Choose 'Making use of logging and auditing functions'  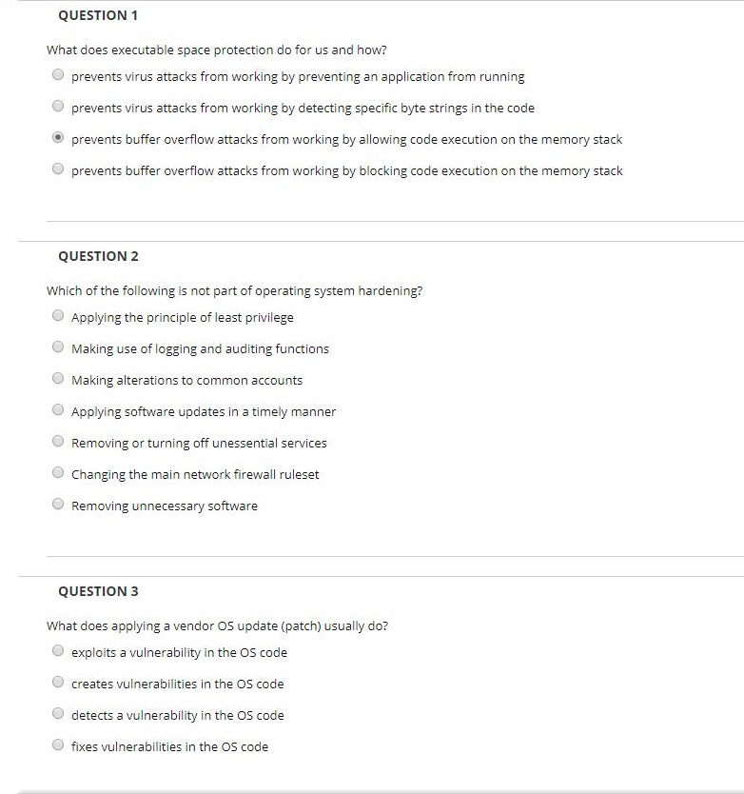58,347
